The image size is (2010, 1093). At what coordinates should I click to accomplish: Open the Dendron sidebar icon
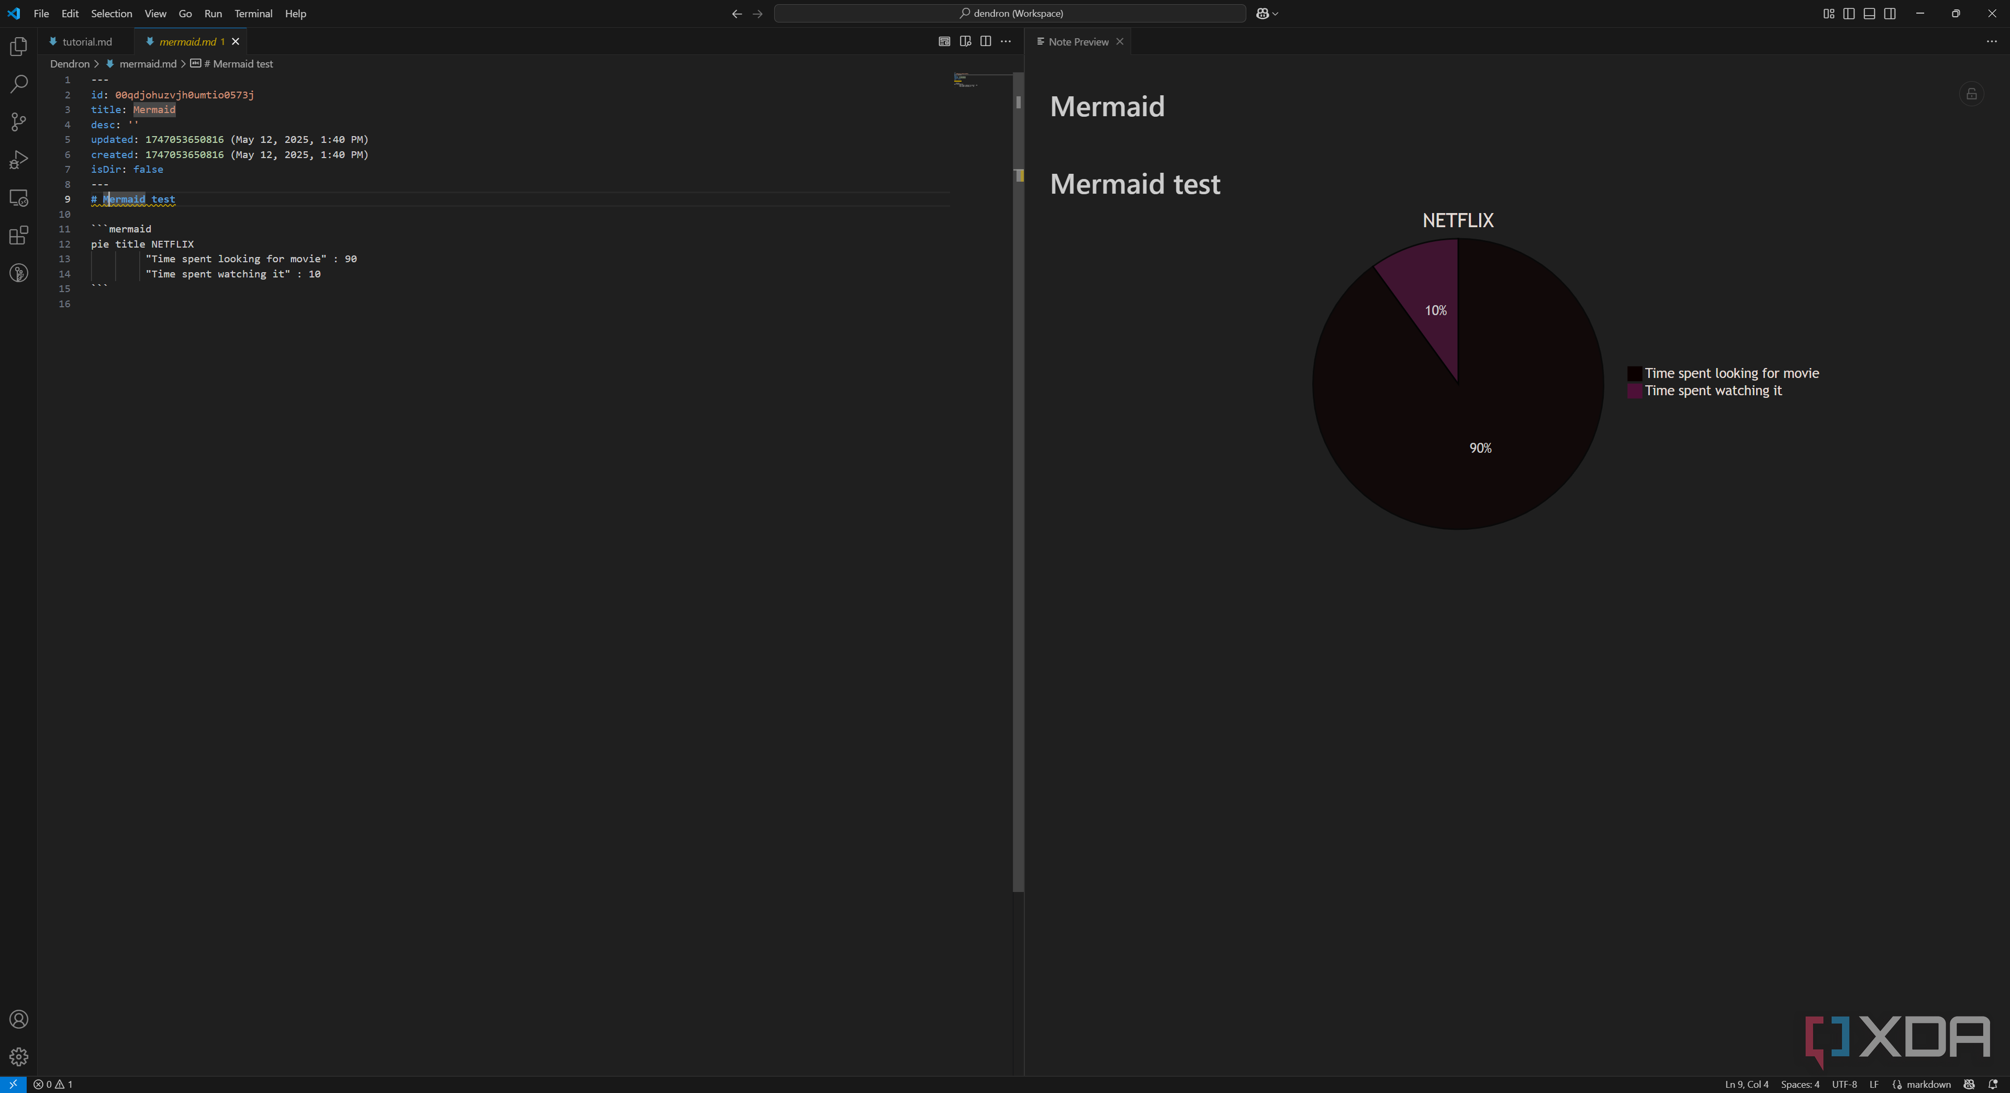(19, 273)
